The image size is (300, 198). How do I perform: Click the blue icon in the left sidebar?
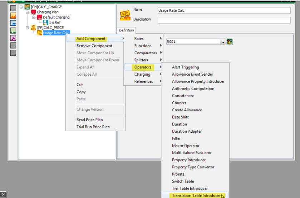13,23
